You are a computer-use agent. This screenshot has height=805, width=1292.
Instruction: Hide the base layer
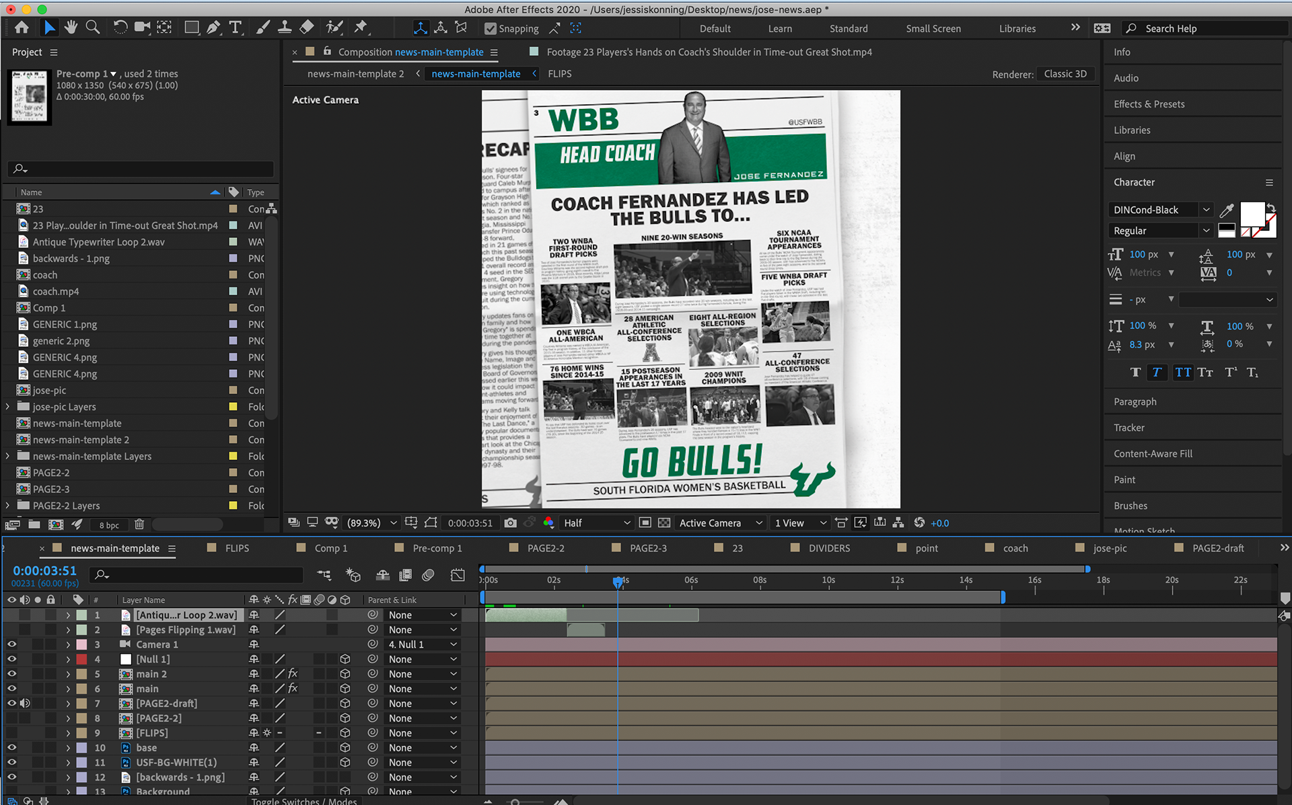click(11, 748)
